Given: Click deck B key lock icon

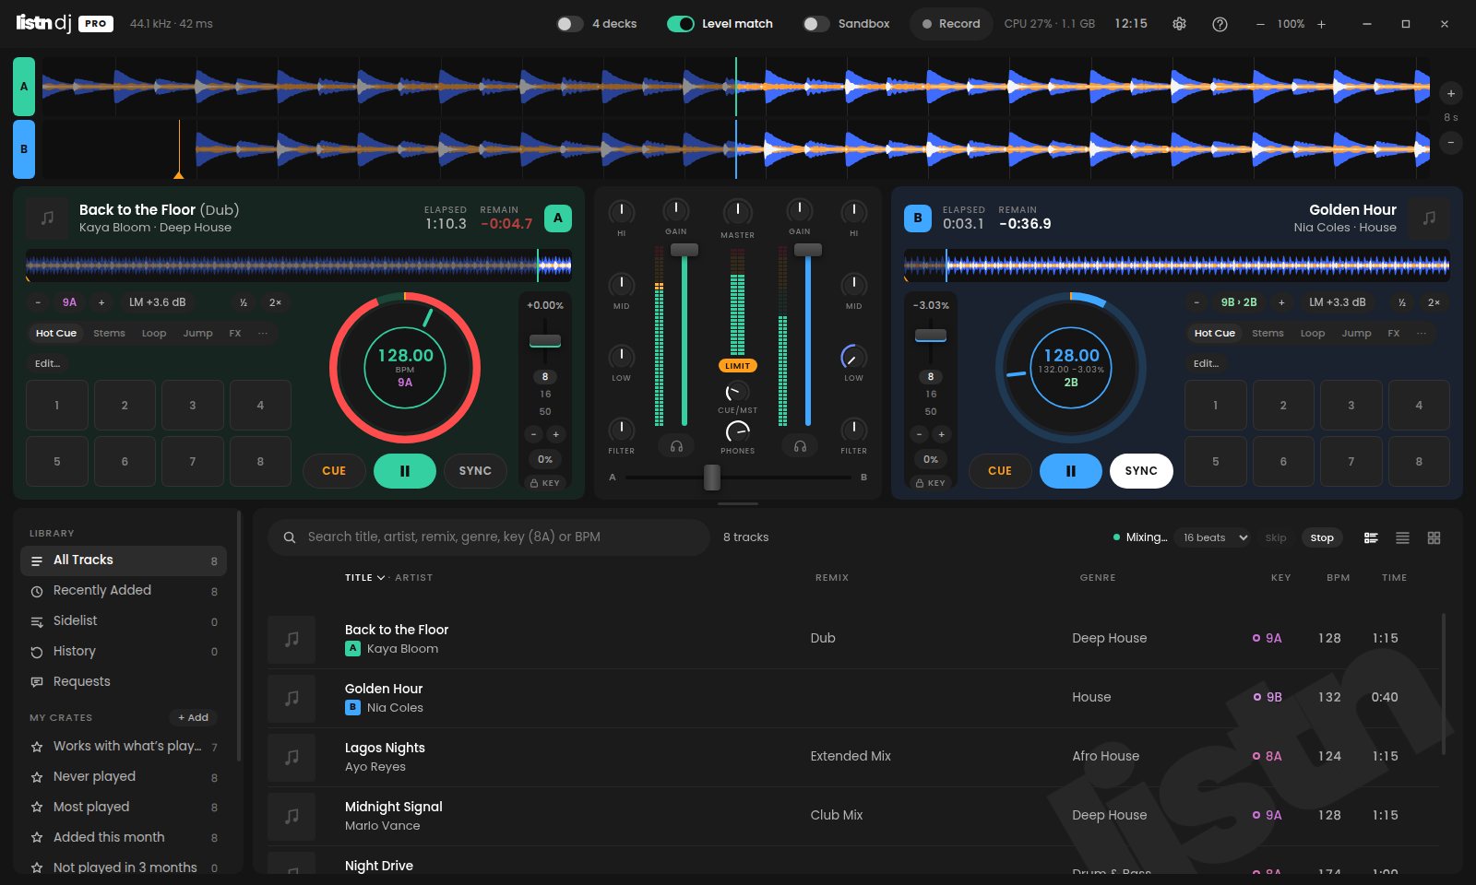Looking at the screenshot, I should [931, 483].
